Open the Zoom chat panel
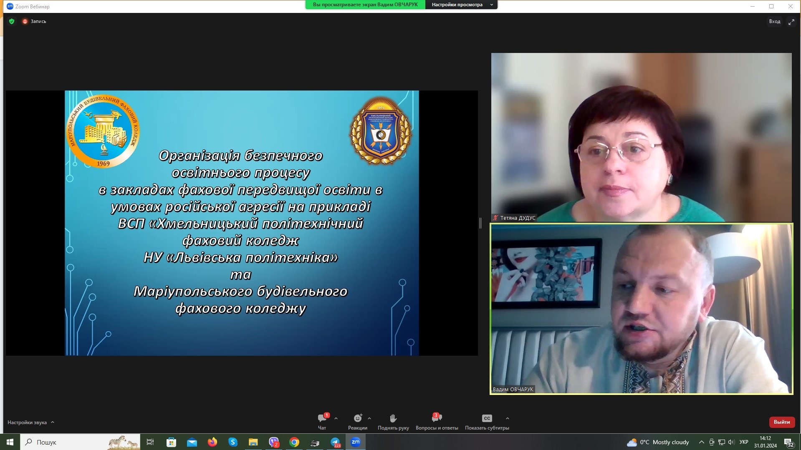 (322, 421)
